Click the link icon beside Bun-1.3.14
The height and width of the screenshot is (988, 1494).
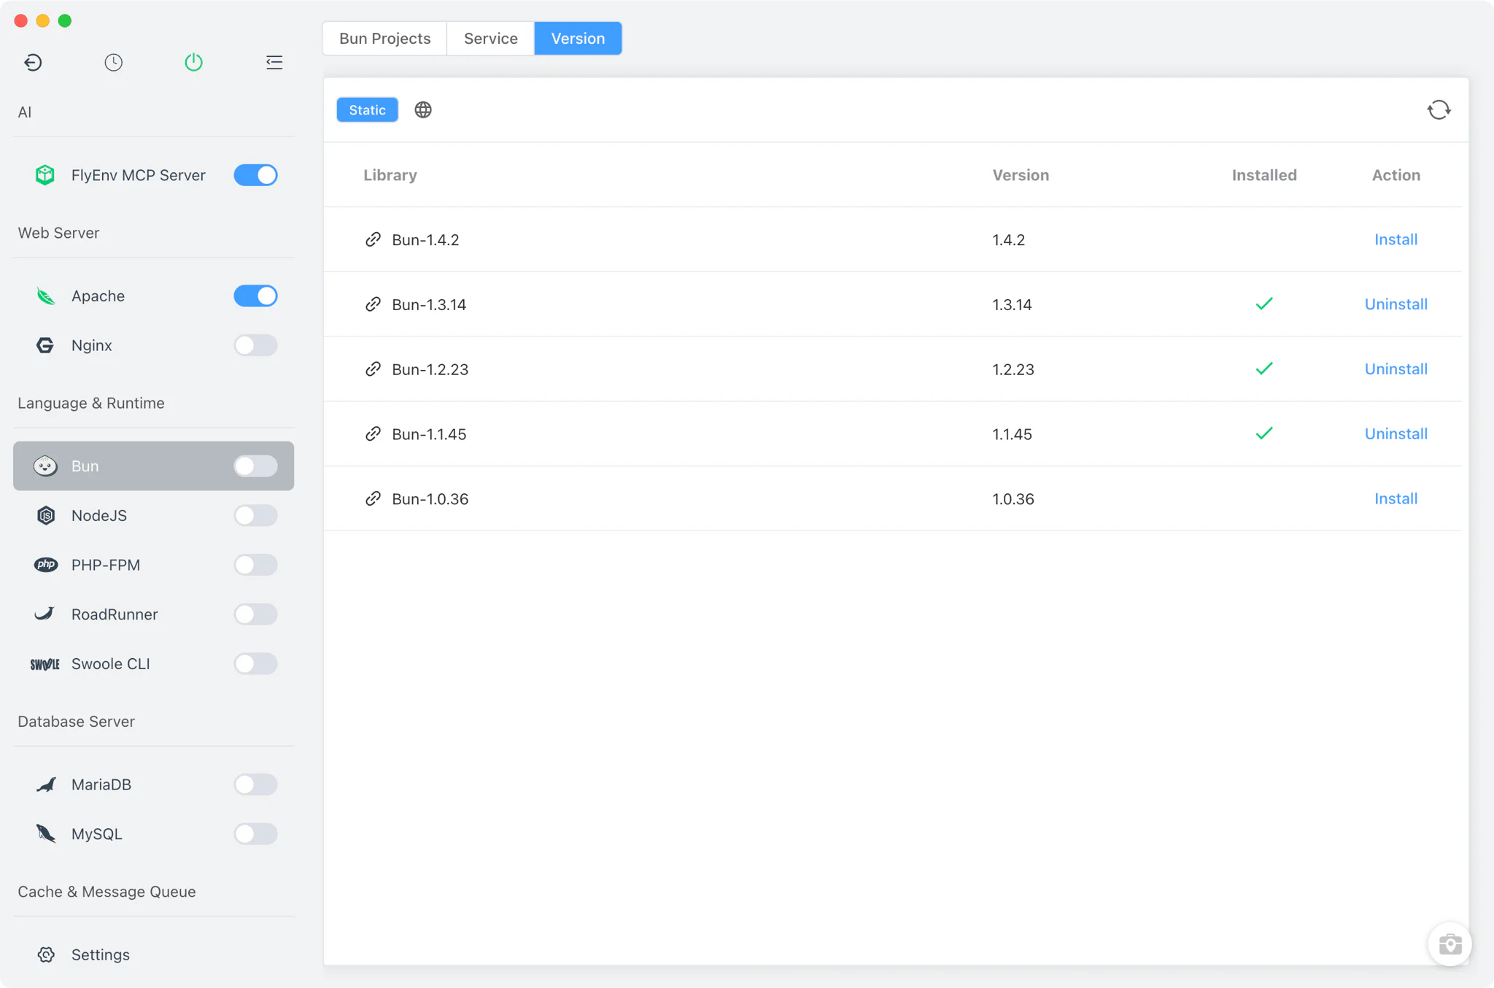[x=373, y=304]
